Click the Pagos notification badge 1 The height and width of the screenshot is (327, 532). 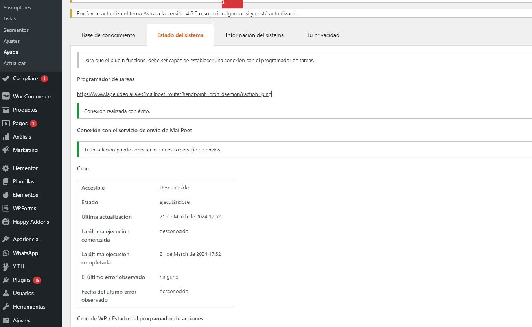click(x=33, y=124)
